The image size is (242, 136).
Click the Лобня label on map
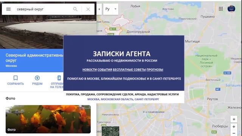point(135,6)
